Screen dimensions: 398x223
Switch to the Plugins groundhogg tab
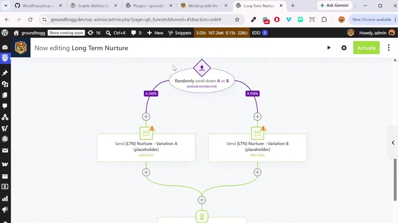(x=149, y=6)
